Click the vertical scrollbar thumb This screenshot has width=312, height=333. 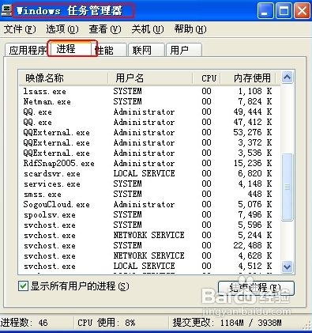point(287,187)
